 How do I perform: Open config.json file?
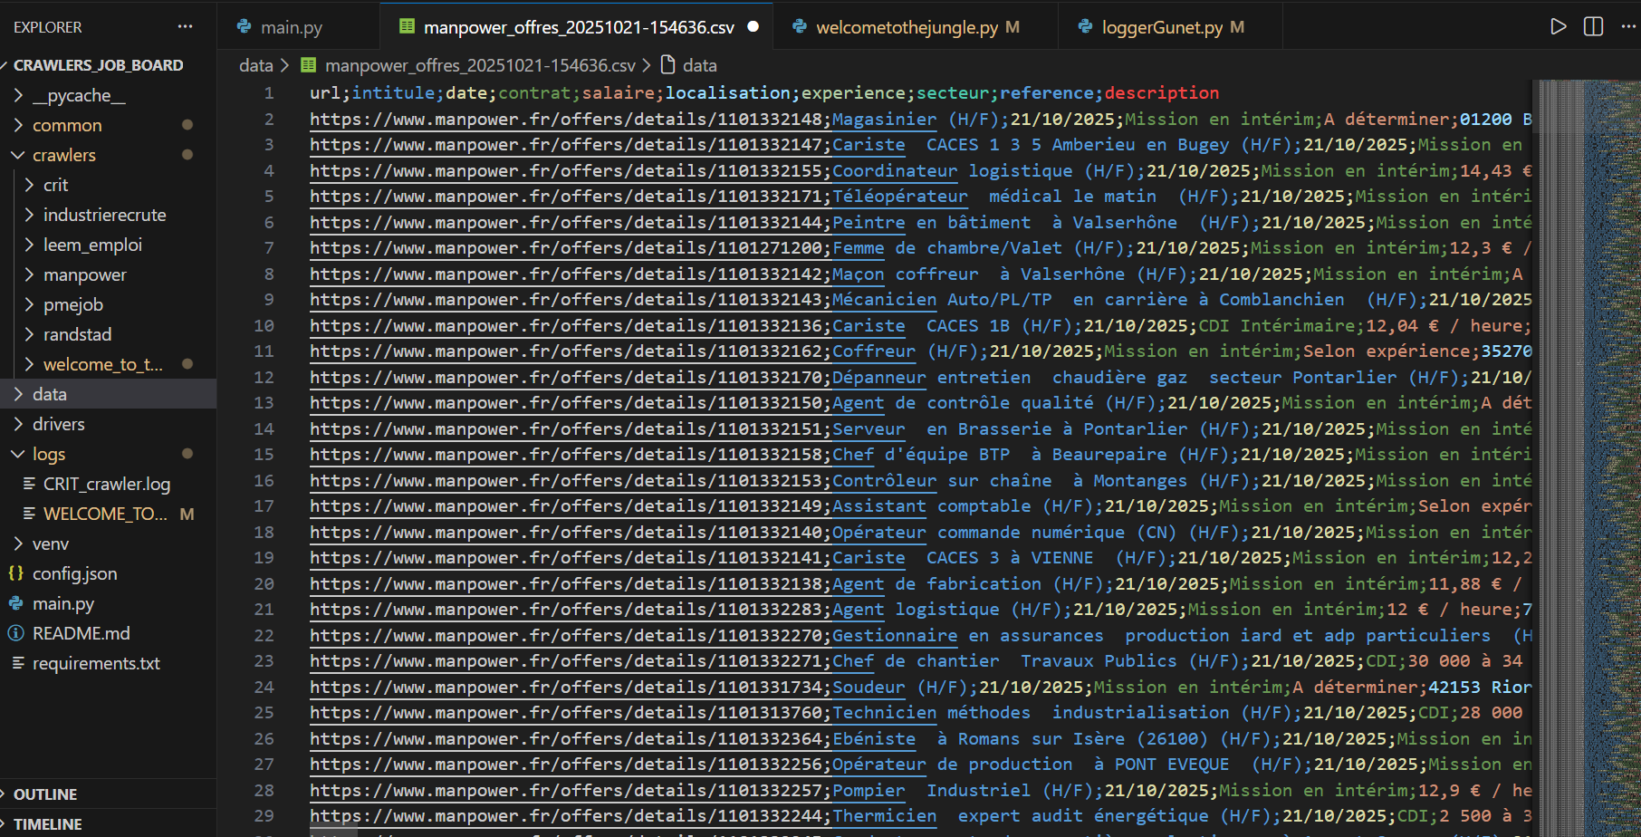[x=74, y=573]
